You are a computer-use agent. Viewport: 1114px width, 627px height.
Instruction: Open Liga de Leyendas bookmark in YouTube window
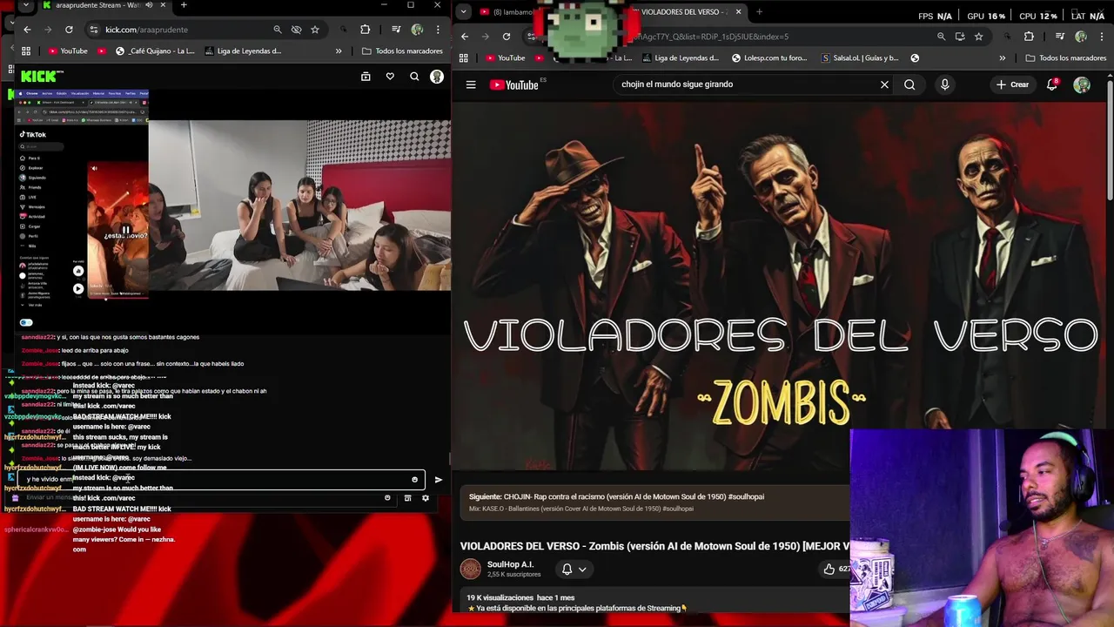[680, 58]
